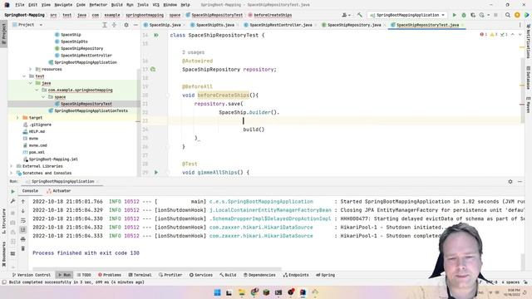532x299 pixels.
Task: Click the Windows Start button in taskbar
Action: [217, 292]
